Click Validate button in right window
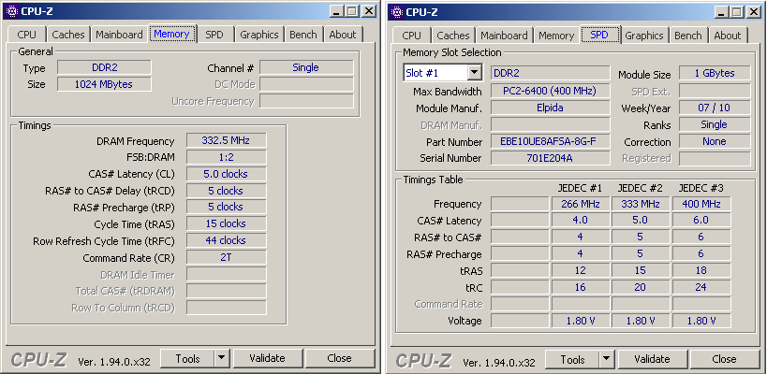Image resolution: width=767 pixels, height=374 pixels. (652, 360)
